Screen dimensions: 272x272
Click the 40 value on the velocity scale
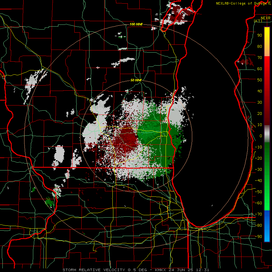click(x=260, y=91)
